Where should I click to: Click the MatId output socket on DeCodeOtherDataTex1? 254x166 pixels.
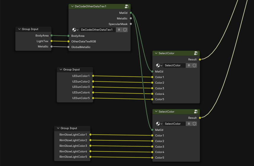(x=131, y=13)
